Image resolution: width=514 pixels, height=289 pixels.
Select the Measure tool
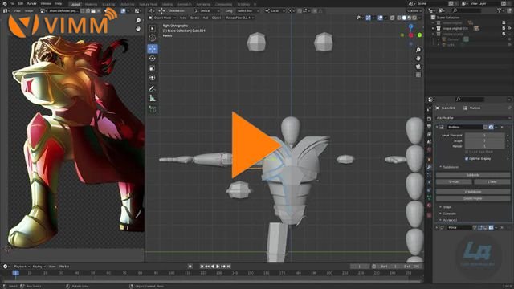pos(153,98)
